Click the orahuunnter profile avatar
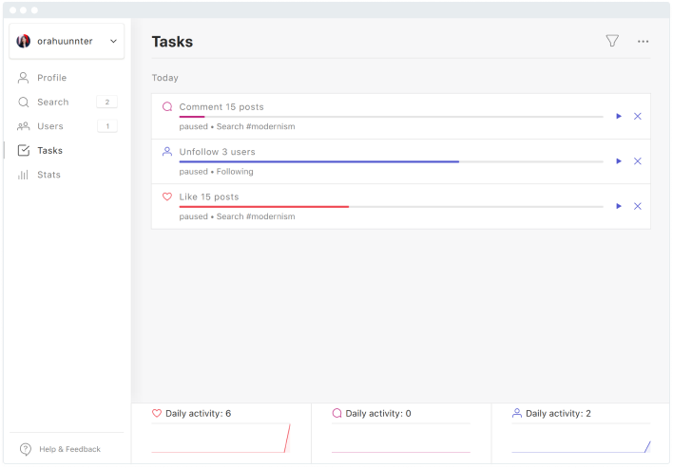 [23, 41]
